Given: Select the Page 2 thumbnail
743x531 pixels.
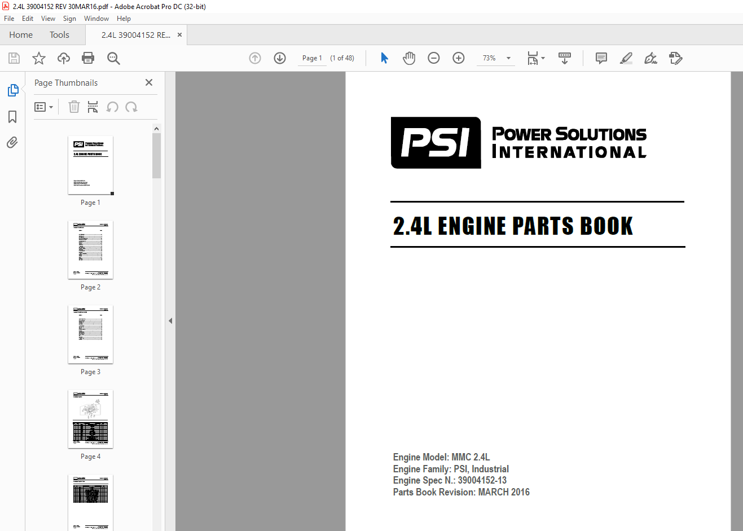Looking at the screenshot, I should click(x=90, y=250).
